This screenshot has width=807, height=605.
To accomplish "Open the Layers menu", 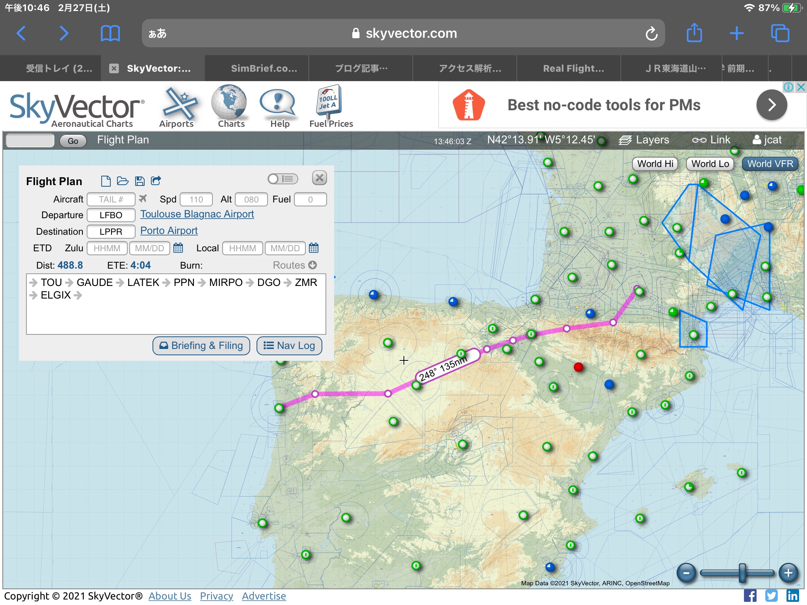I will (644, 140).
